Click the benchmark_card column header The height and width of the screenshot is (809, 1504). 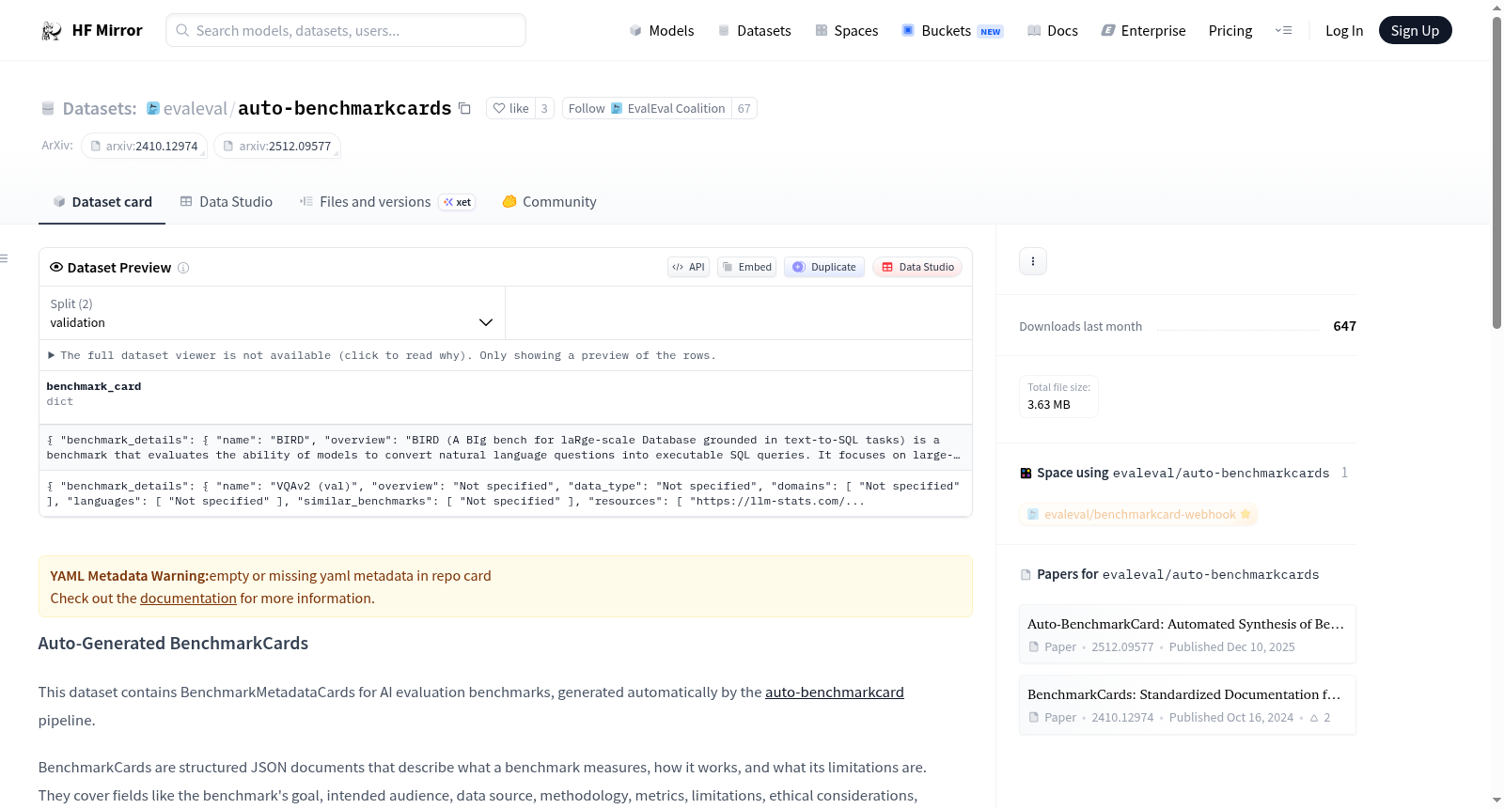(94, 386)
